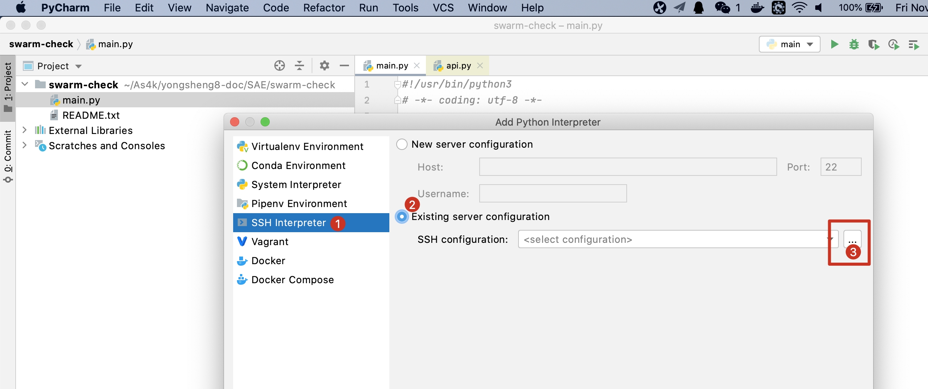Click swarm-check in the breadcrumb bar
This screenshot has width=928, height=389.
[41, 44]
